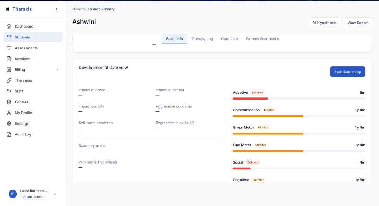Click the Impact at home label
Screen dimensions: 379x206
coord(92,90)
